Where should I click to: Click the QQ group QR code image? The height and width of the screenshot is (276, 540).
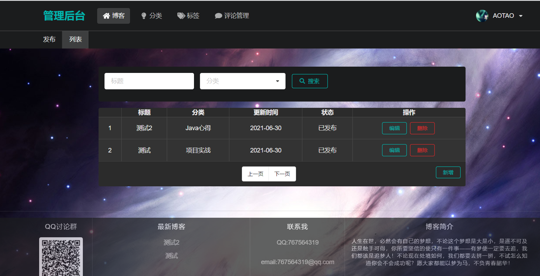click(61, 257)
